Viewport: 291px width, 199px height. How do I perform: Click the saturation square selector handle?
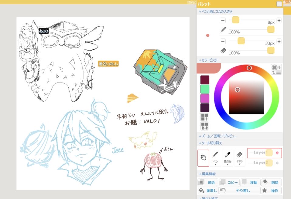(237, 90)
